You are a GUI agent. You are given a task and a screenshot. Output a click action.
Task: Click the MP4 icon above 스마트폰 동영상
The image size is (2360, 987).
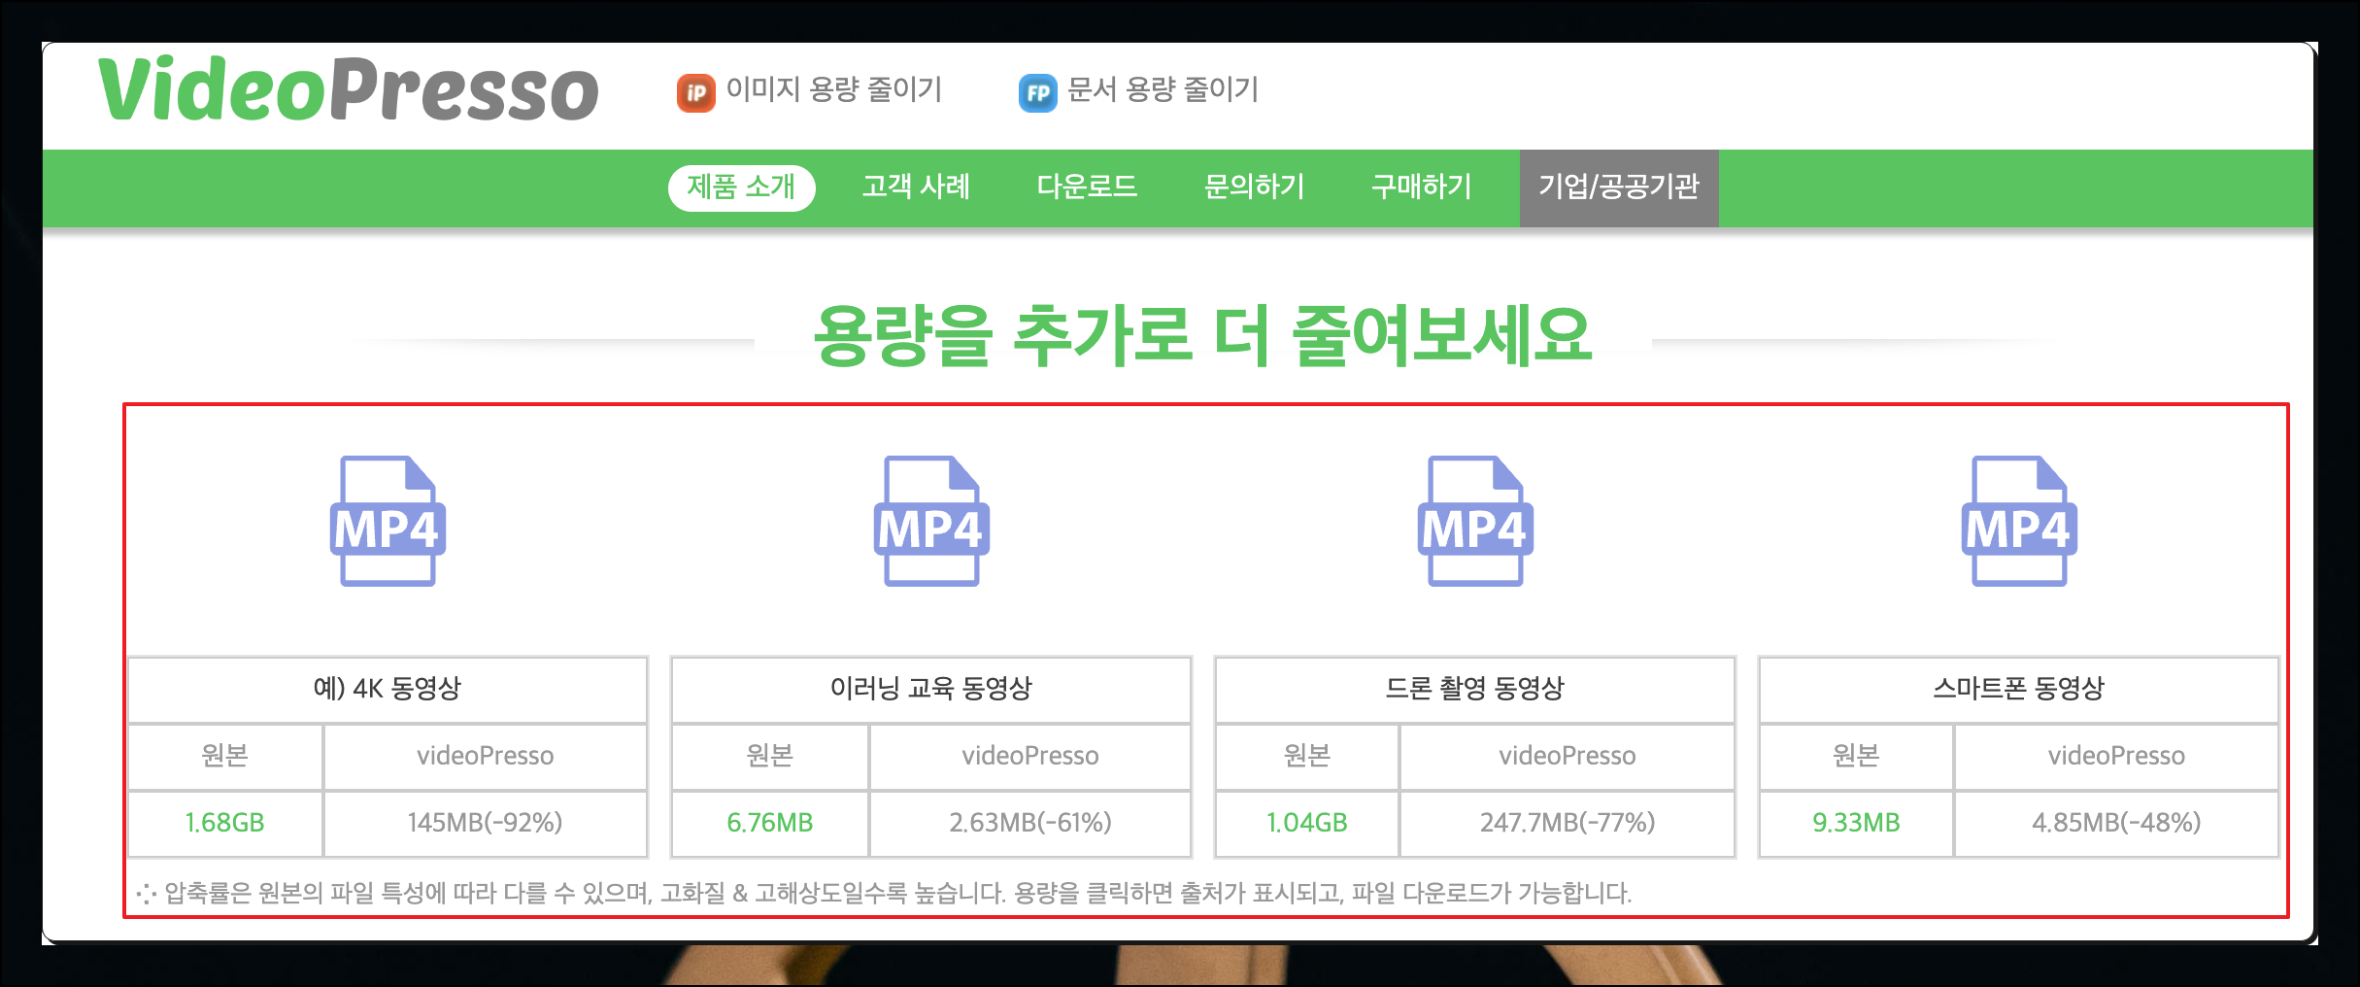coord(2019,521)
